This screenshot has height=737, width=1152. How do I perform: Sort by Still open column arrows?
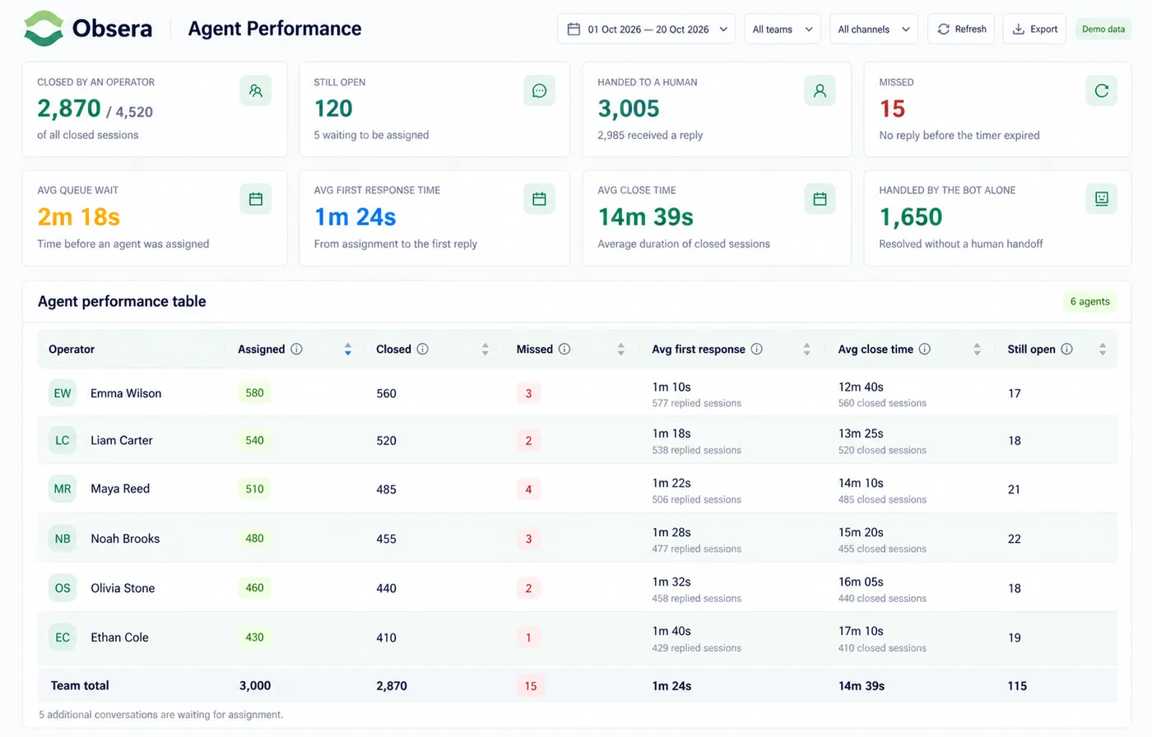pyautogui.click(x=1103, y=349)
